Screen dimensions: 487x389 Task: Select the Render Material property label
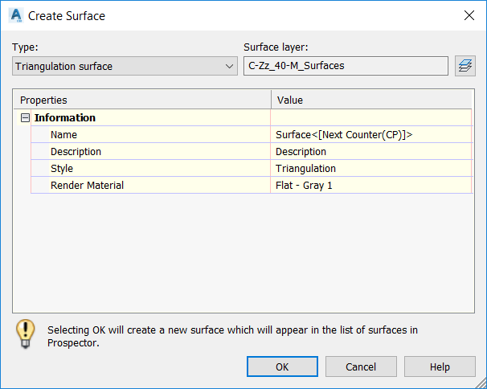click(x=87, y=186)
